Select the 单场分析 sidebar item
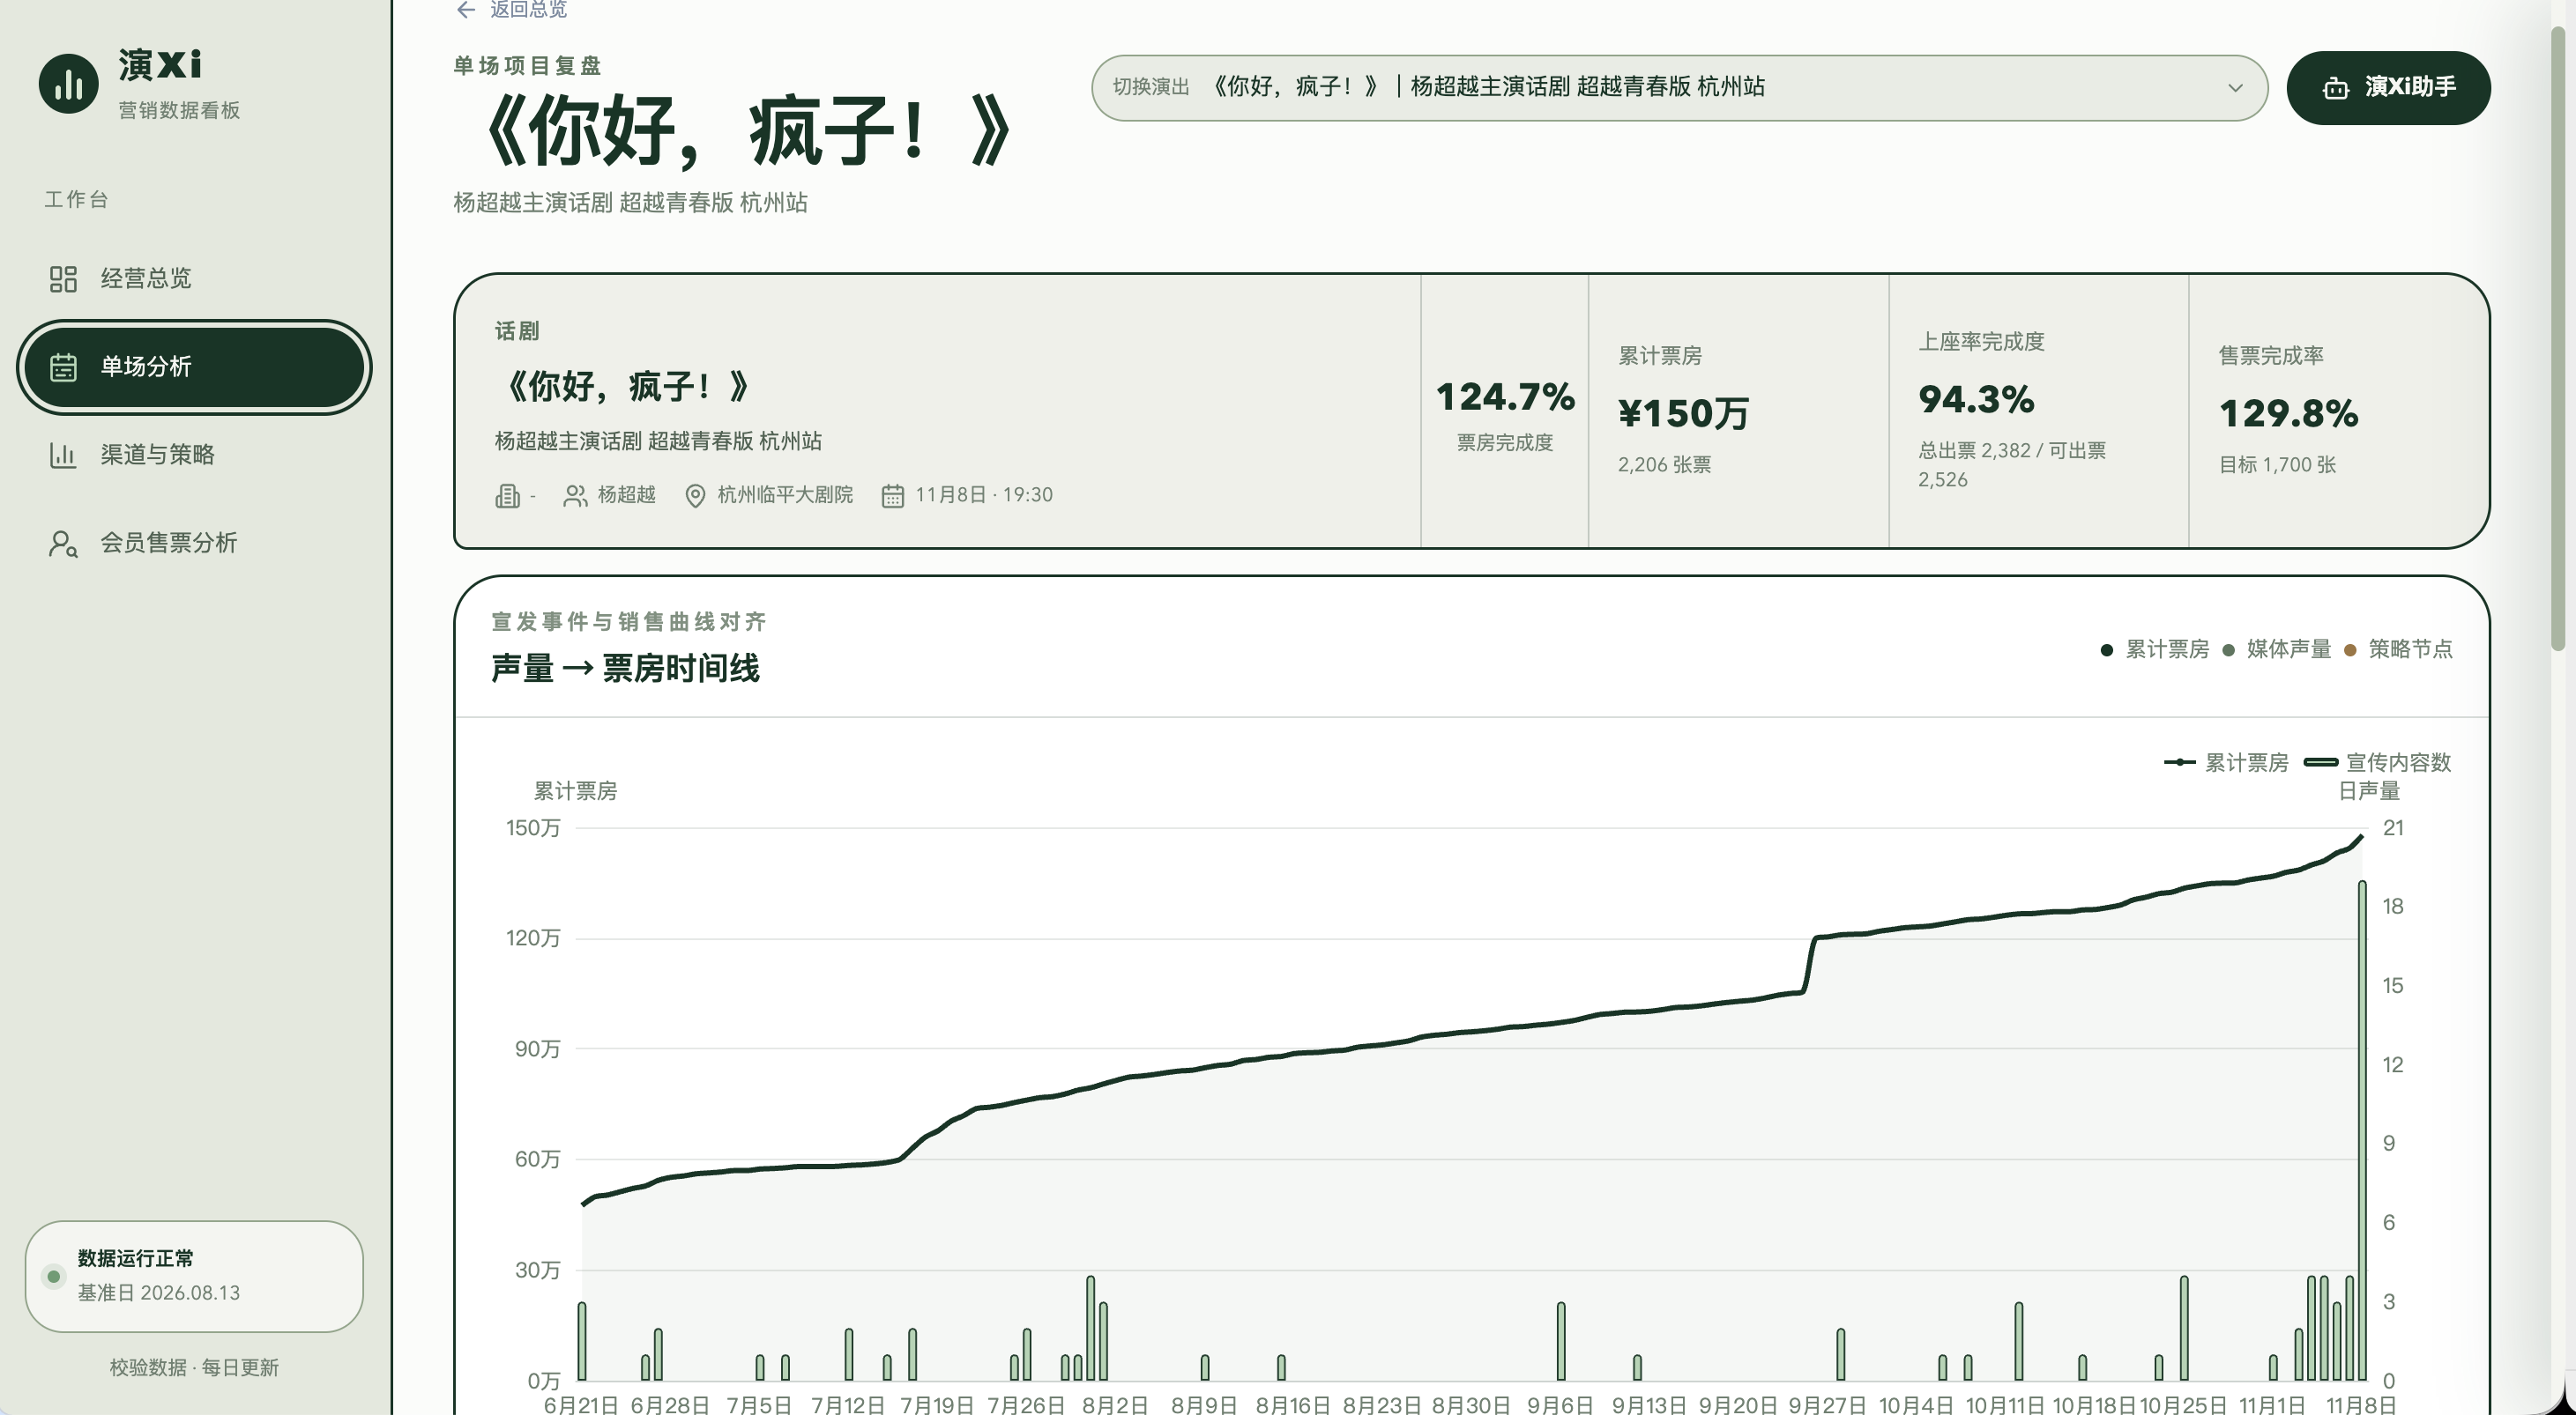 pyautogui.click(x=193, y=367)
